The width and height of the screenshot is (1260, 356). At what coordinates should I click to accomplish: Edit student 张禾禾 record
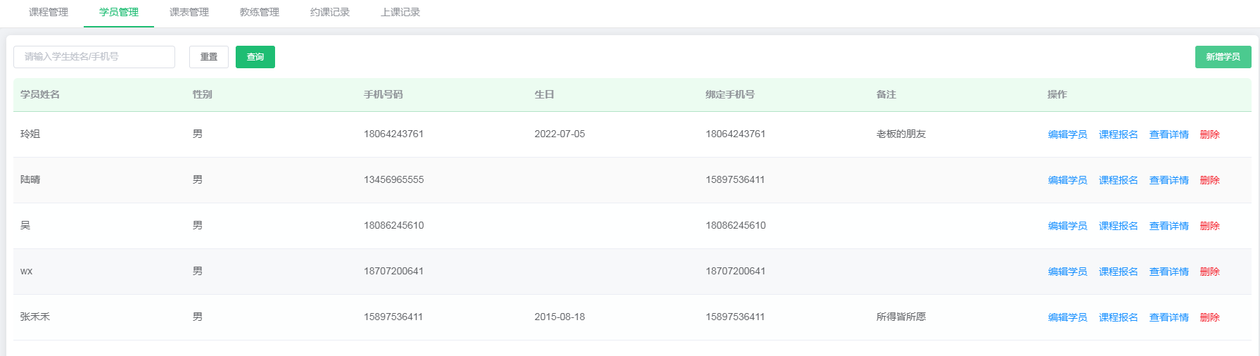point(1067,317)
